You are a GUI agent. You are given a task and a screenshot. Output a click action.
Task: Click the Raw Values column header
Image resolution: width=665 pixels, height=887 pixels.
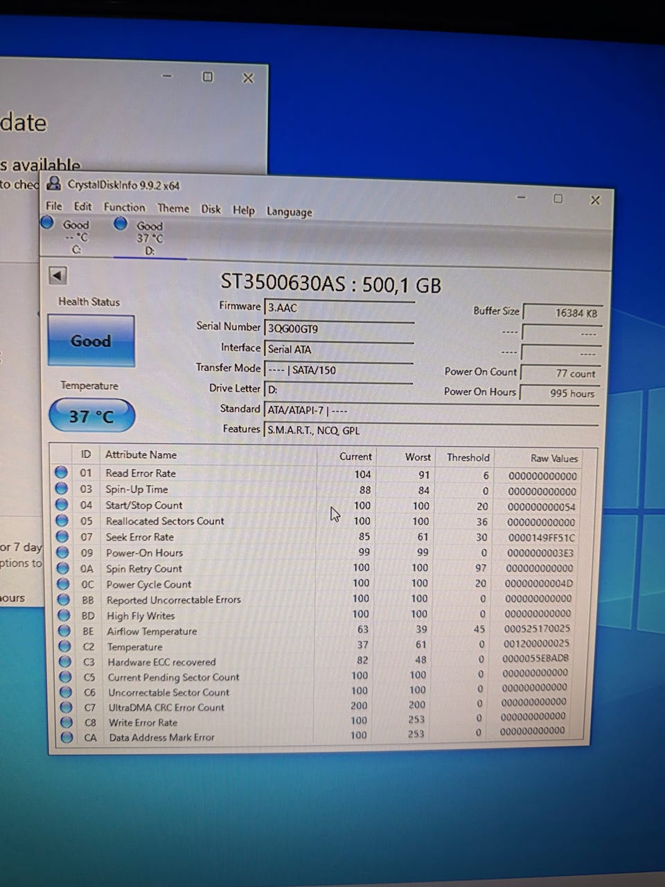click(553, 458)
